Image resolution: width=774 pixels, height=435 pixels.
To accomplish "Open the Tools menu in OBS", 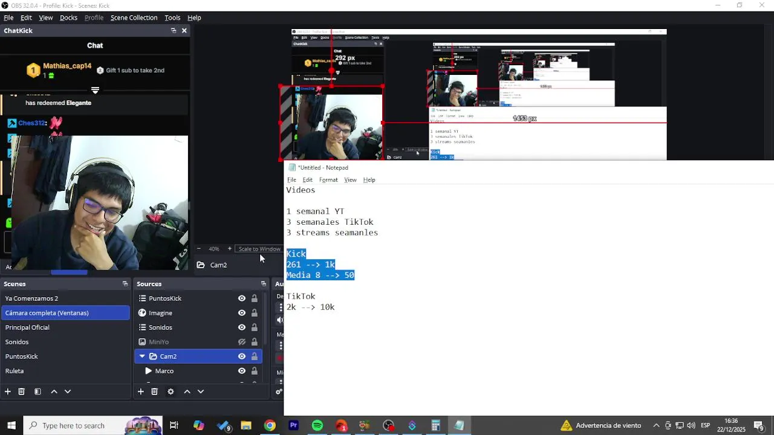I will tap(172, 18).
